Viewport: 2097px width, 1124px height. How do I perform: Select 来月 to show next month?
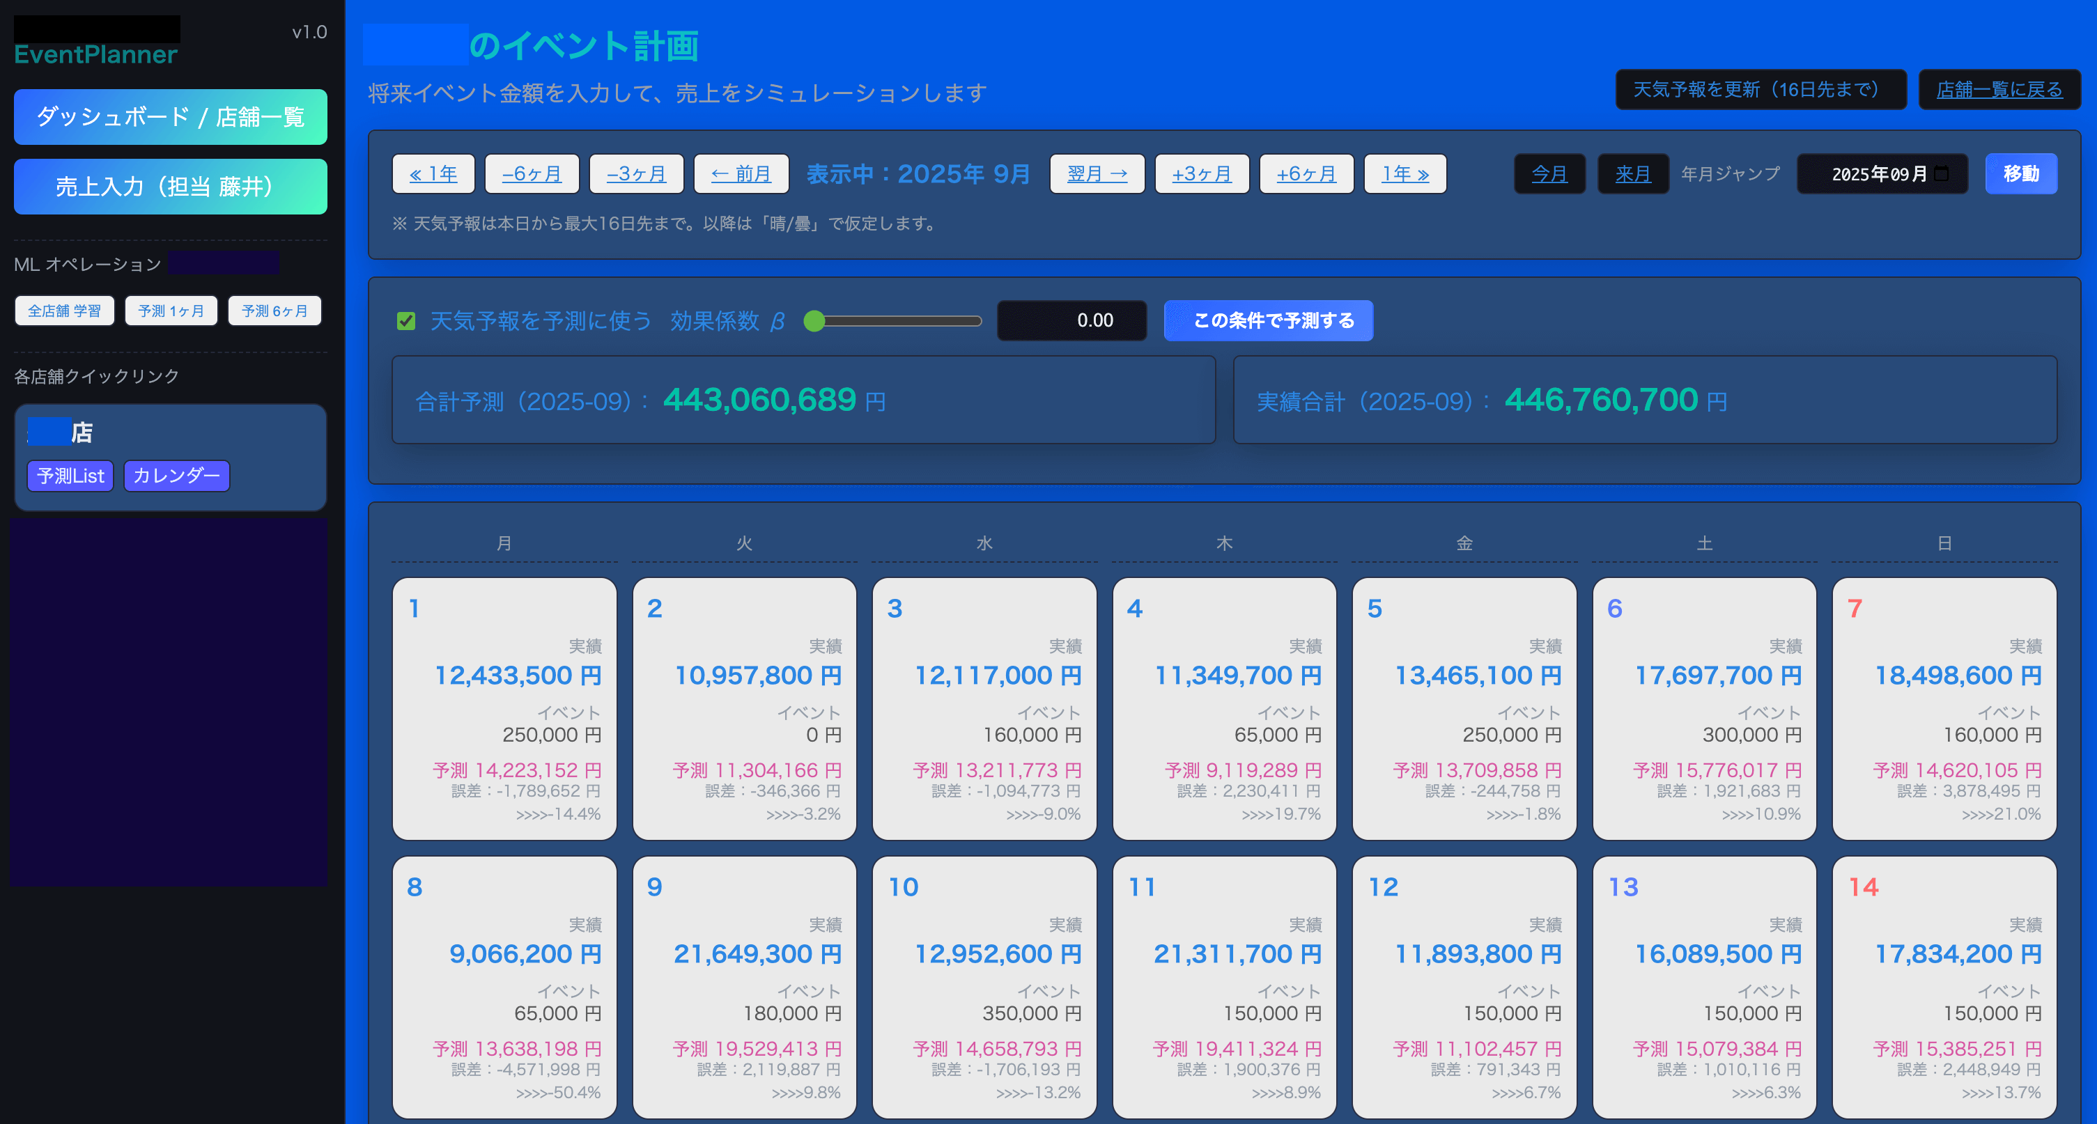[x=1632, y=173]
